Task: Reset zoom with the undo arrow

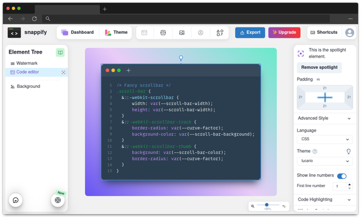Action: point(284,207)
